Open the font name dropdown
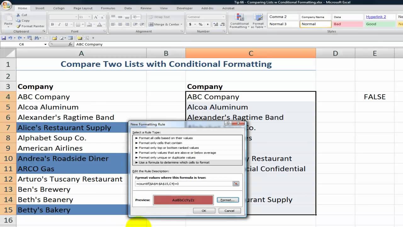This screenshot has width=403, height=227. 76,17
